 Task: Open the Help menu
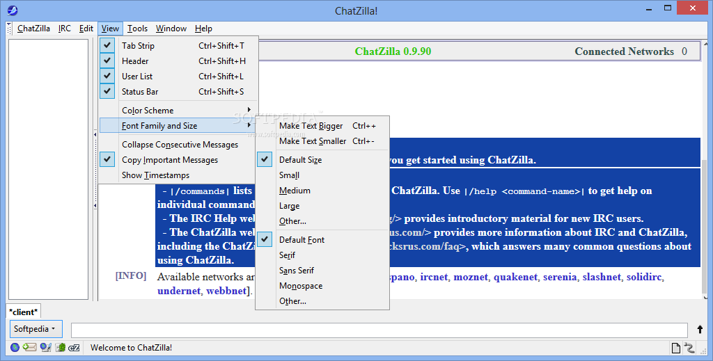[x=203, y=29]
